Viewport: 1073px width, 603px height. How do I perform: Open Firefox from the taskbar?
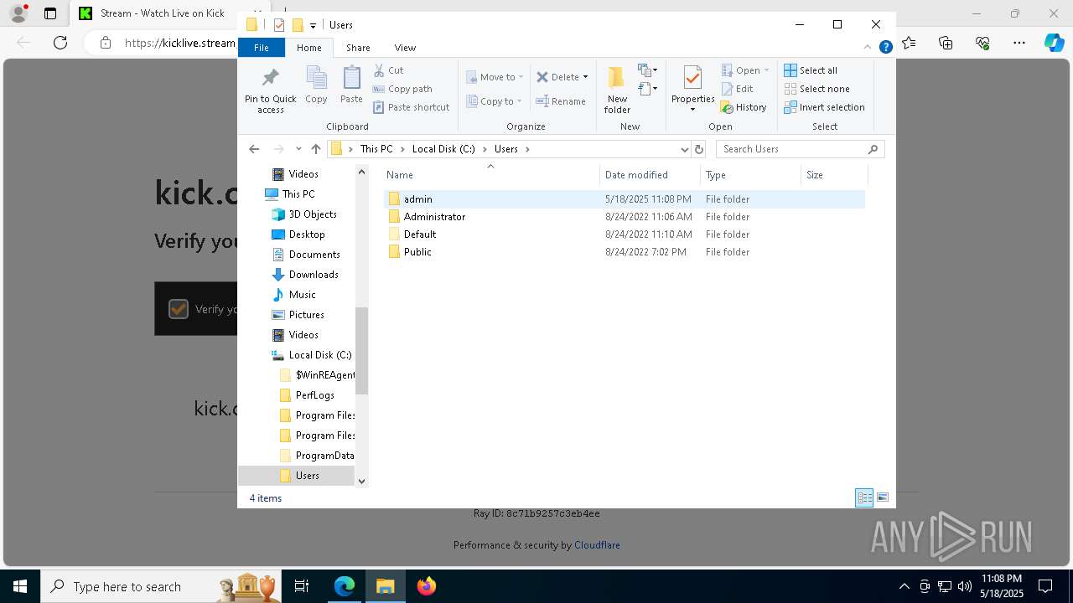[427, 586]
